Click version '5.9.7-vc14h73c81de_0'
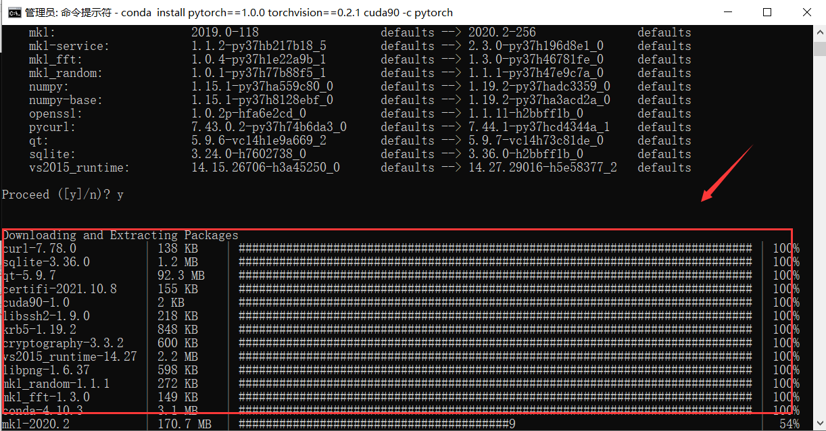The image size is (826, 431). (536, 141)
